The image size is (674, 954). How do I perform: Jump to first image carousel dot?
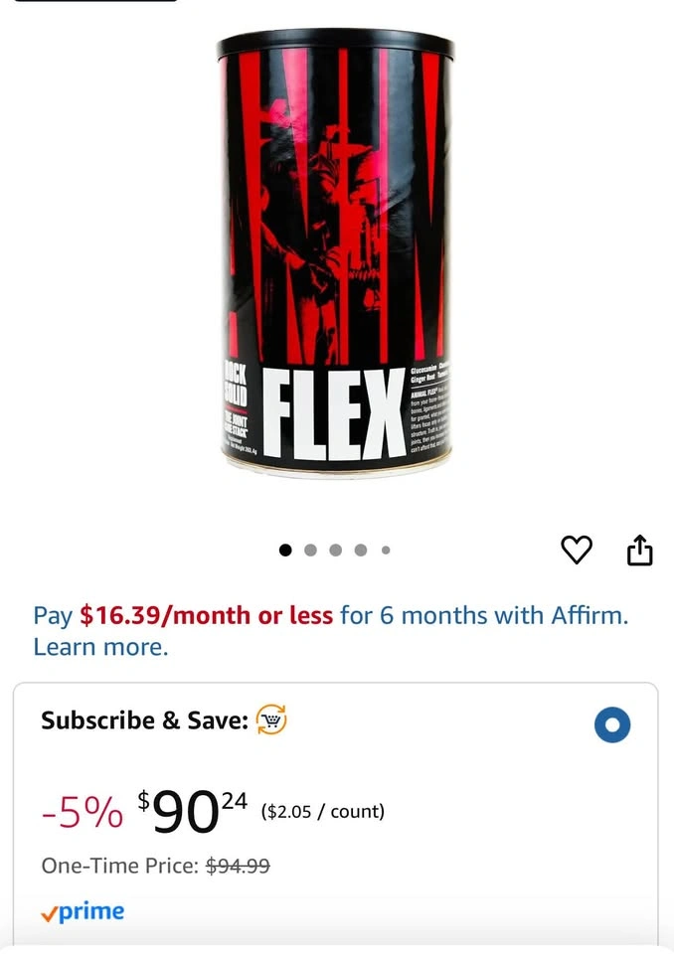coord(285,550)
